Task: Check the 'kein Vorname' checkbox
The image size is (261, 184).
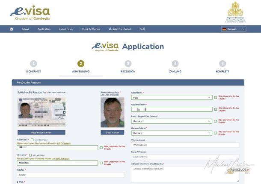Action: 30,155
